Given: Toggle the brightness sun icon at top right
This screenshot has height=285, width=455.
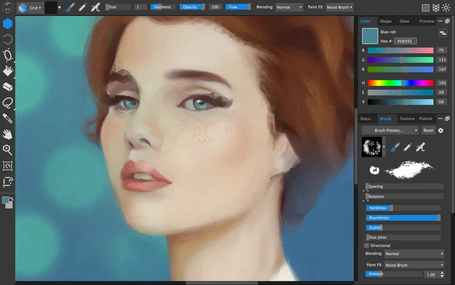Looking at the screenshot, I should [x=446, y=7].
